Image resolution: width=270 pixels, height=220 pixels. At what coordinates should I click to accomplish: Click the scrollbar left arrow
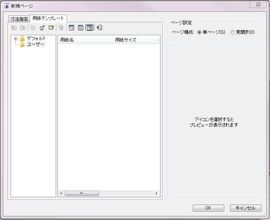[x=61, y=193]
